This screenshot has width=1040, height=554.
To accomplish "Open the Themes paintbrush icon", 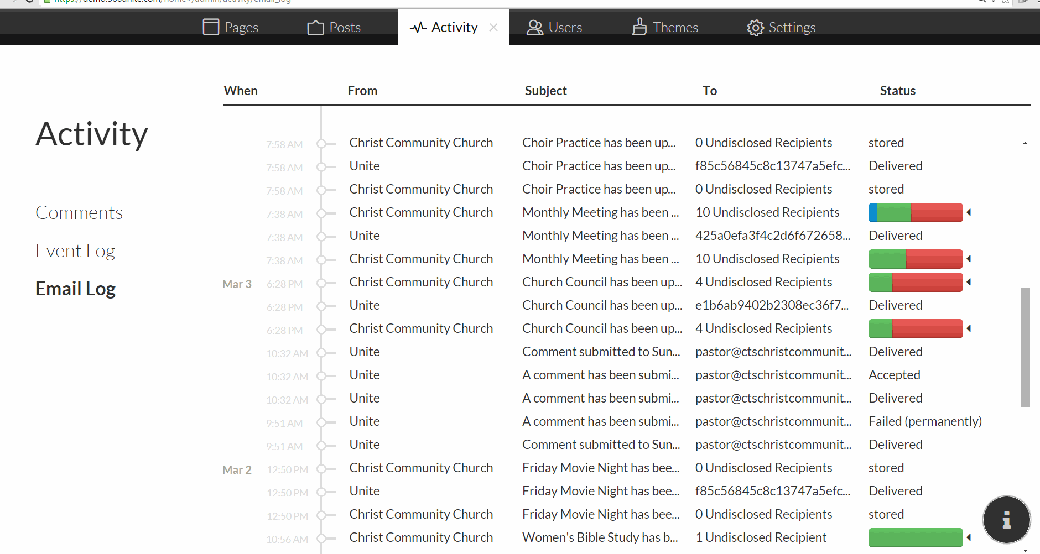I will click(x=639, y=26).
